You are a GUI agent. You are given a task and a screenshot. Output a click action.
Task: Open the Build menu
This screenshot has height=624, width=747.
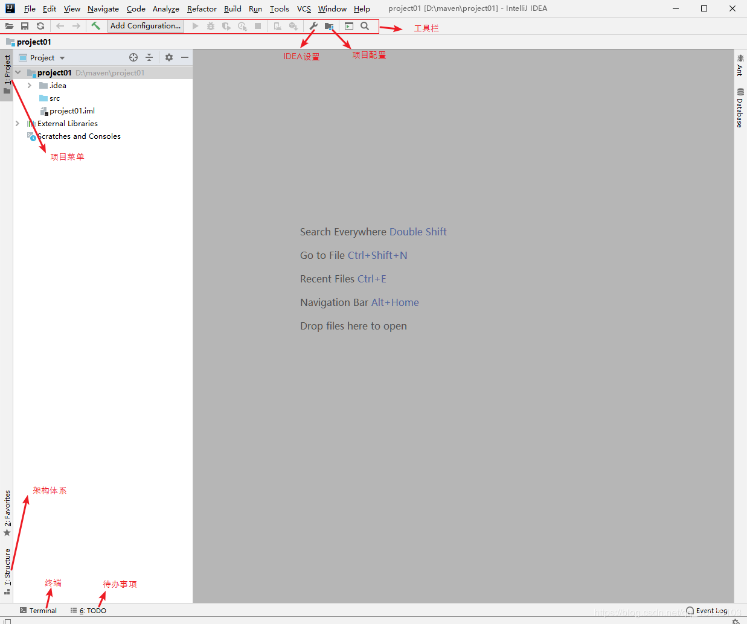(232, 9)
